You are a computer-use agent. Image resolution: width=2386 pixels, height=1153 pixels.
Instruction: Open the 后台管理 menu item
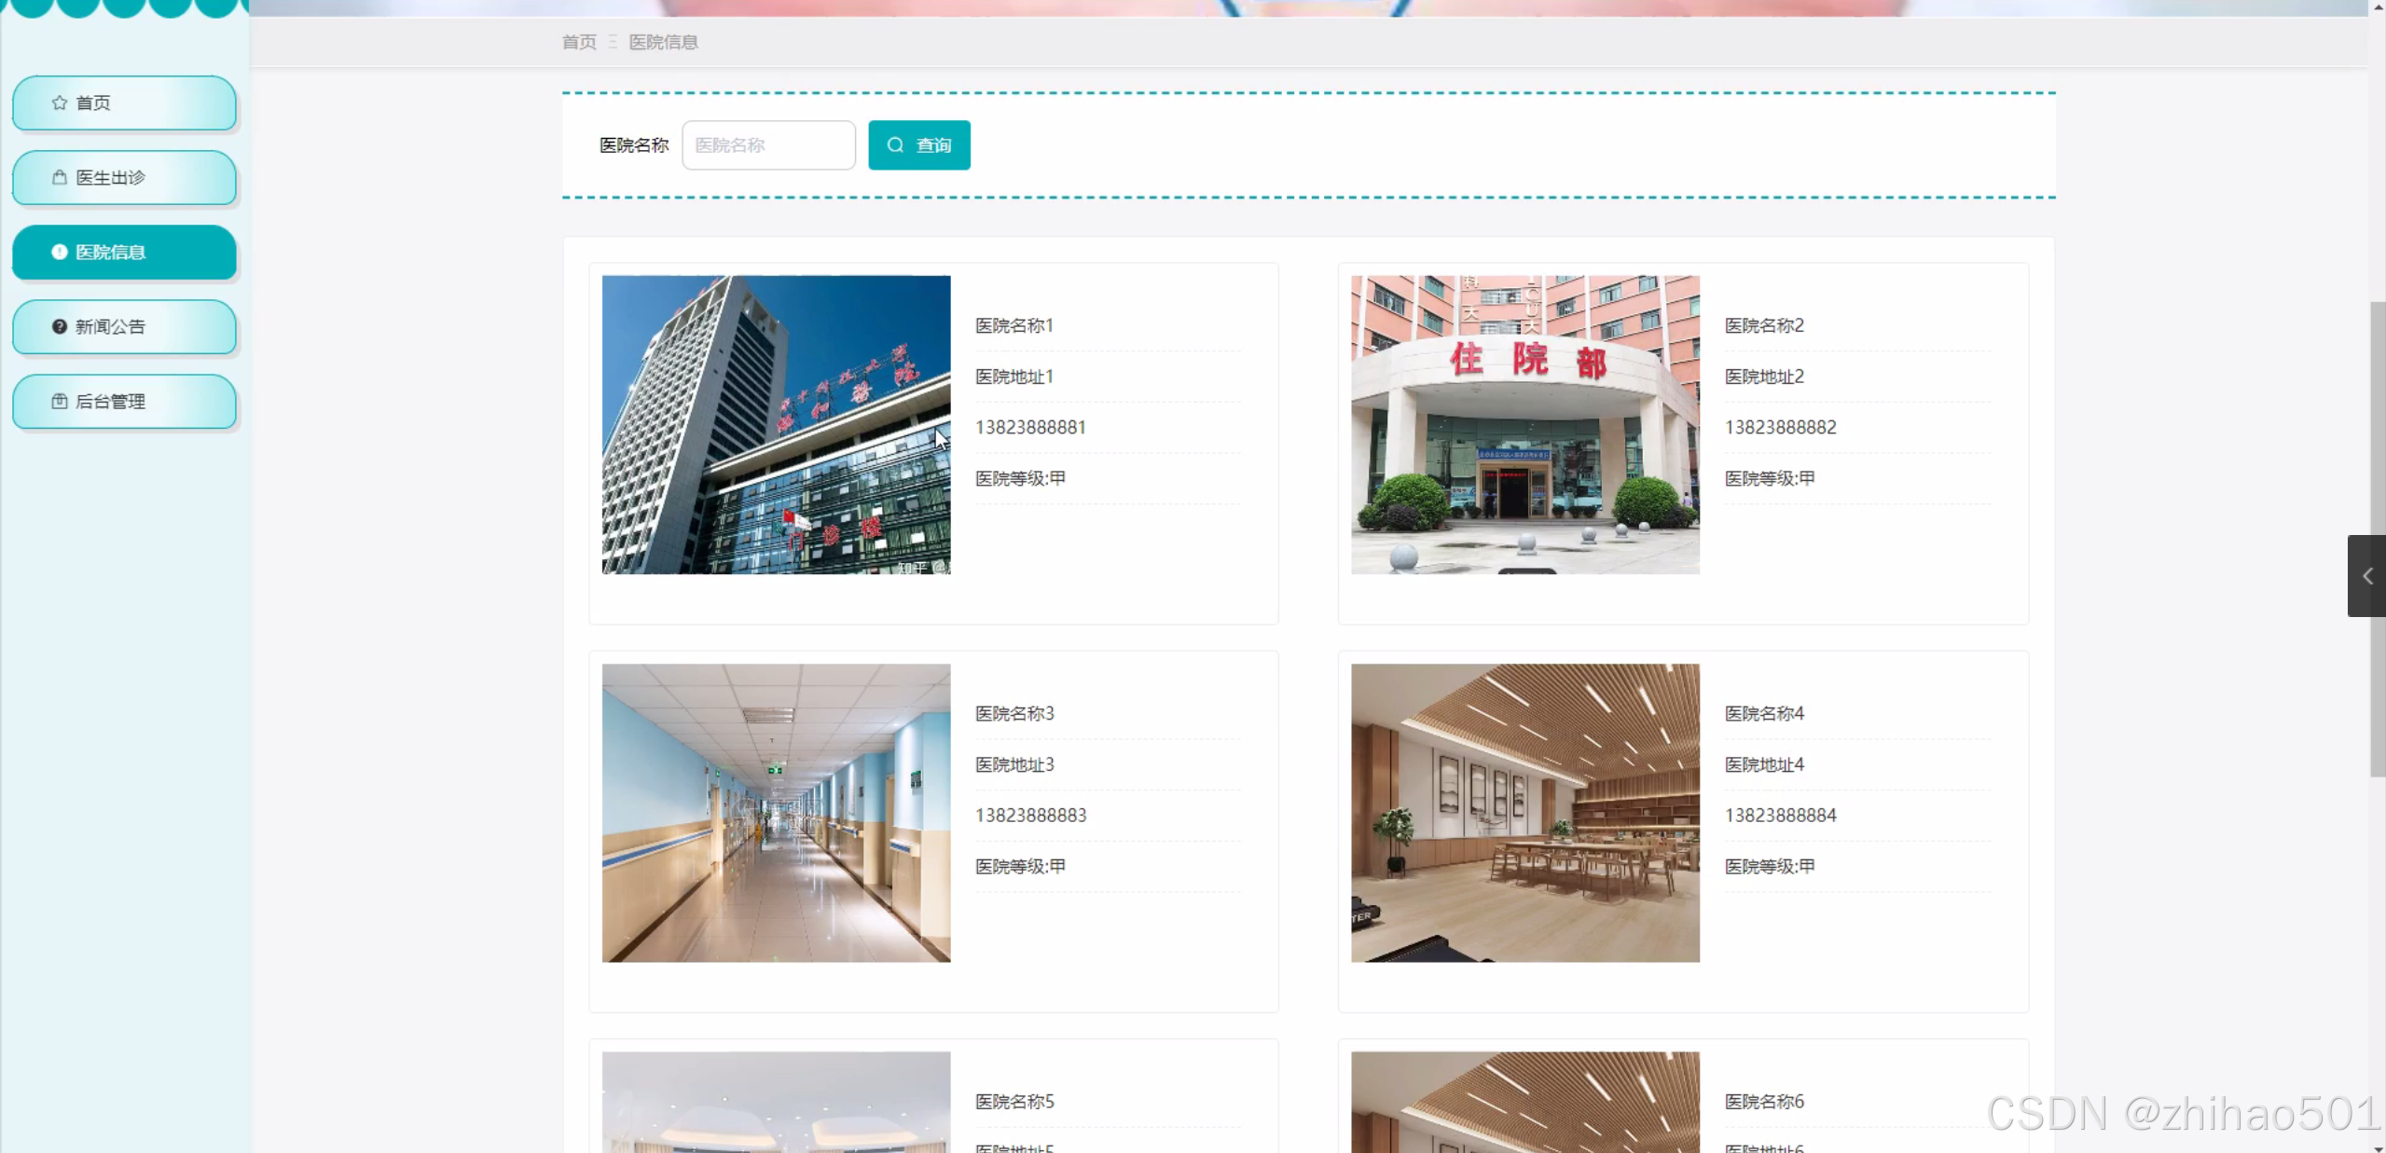tap(124, 401)
